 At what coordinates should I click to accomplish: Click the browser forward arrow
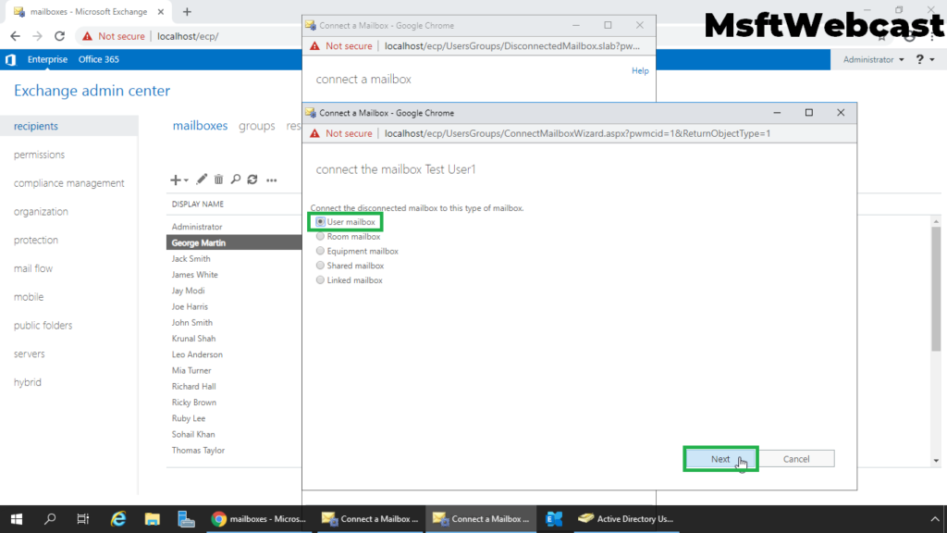pyautogui.click(x=37, y=36)
